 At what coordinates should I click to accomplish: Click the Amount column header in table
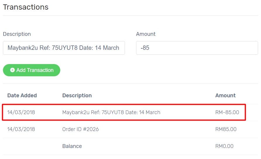(x=225, y=96)
